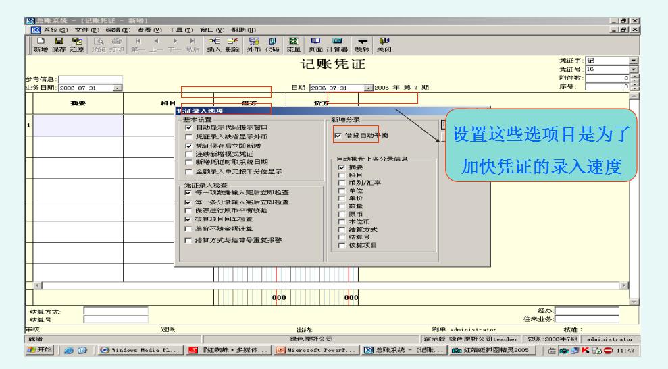Click the Windows 开始 start button

40,350
